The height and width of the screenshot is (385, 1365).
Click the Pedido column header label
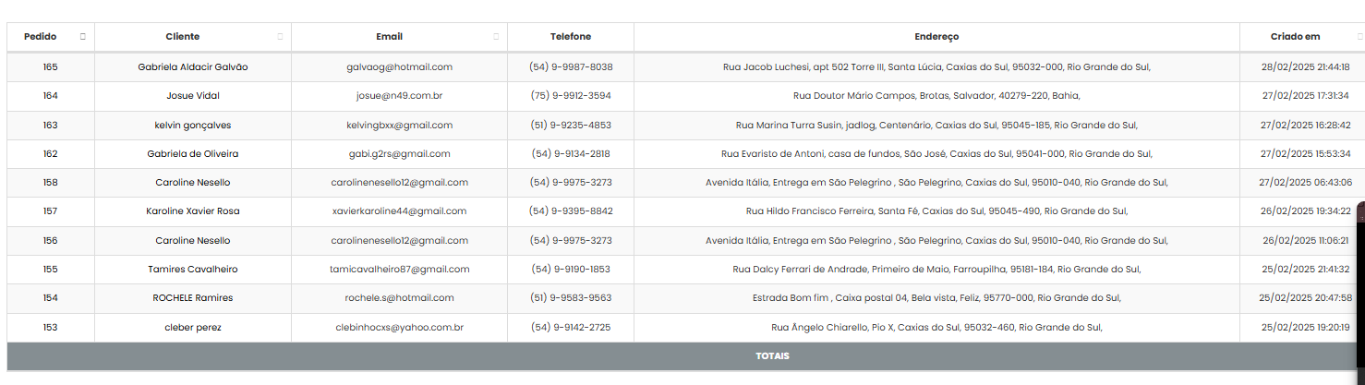coord(41,37)
